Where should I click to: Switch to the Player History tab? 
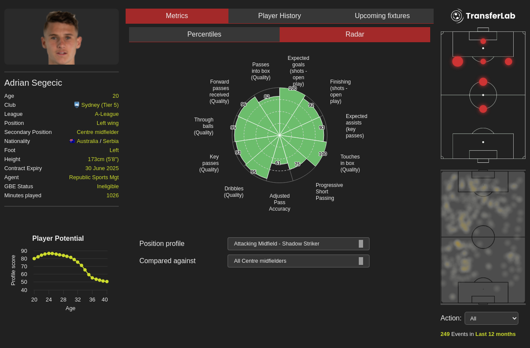click(x=280, y=16)
